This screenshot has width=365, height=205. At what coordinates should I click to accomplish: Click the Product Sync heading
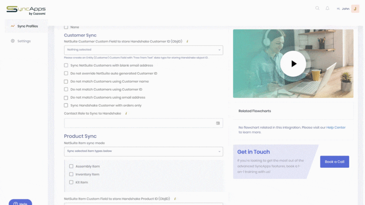point(80,136)
